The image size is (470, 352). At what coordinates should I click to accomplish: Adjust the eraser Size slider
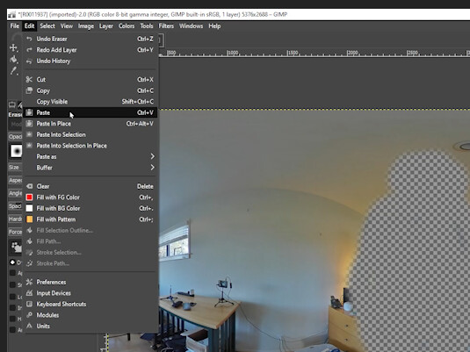point(15,167)
